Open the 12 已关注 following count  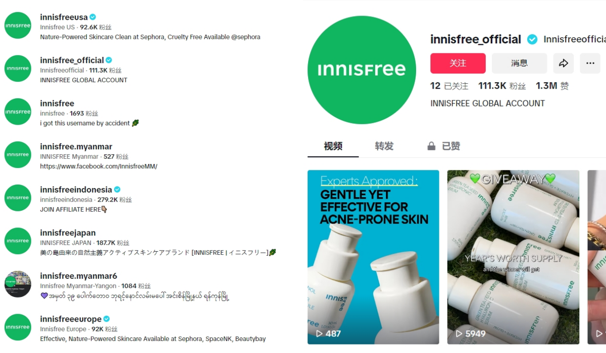coord(449,86)
